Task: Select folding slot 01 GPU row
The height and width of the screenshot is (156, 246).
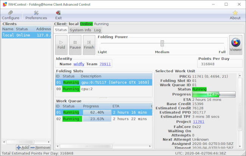Action: pos(104,82)
